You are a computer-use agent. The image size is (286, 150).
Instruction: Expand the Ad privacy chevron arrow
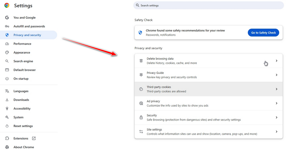pyautogui.click(x=276, y=103)
